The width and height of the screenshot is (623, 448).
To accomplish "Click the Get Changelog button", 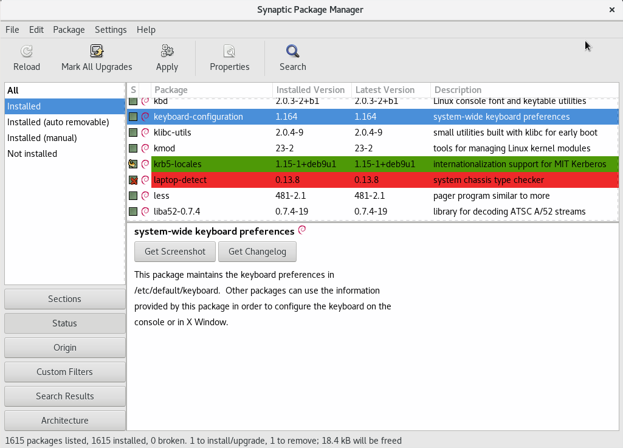I will pos(257,252).
